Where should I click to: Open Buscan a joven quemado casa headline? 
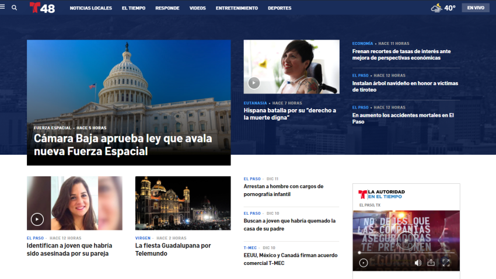click(x=289, y=225)
